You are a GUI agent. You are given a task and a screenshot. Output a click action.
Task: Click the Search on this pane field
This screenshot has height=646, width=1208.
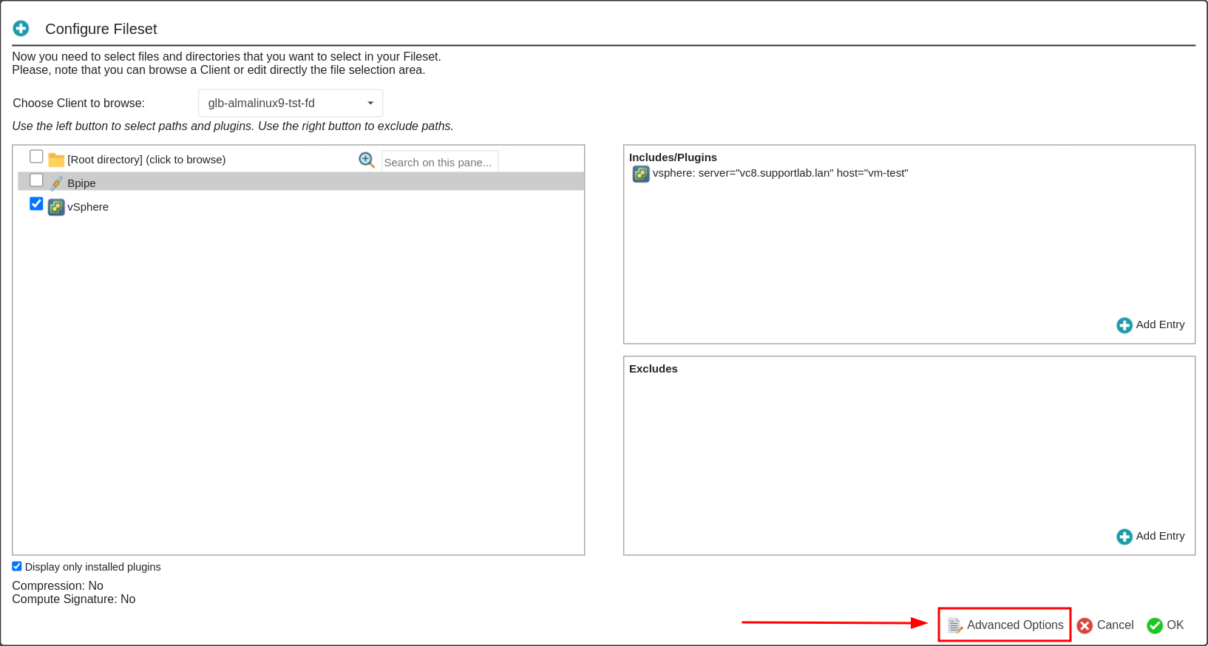click(x=440, y=162)
